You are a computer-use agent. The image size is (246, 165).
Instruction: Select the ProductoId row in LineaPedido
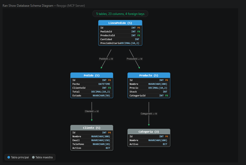click(x=120, y=35)
